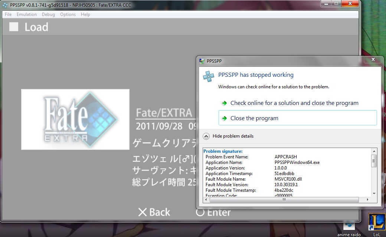Click the white square icon beside Load

[14, 27]
